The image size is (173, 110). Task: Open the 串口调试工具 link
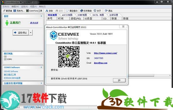[x=10, y=75]
